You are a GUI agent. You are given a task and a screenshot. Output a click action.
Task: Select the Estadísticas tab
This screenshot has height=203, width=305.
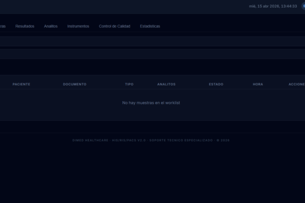[150, 26]
